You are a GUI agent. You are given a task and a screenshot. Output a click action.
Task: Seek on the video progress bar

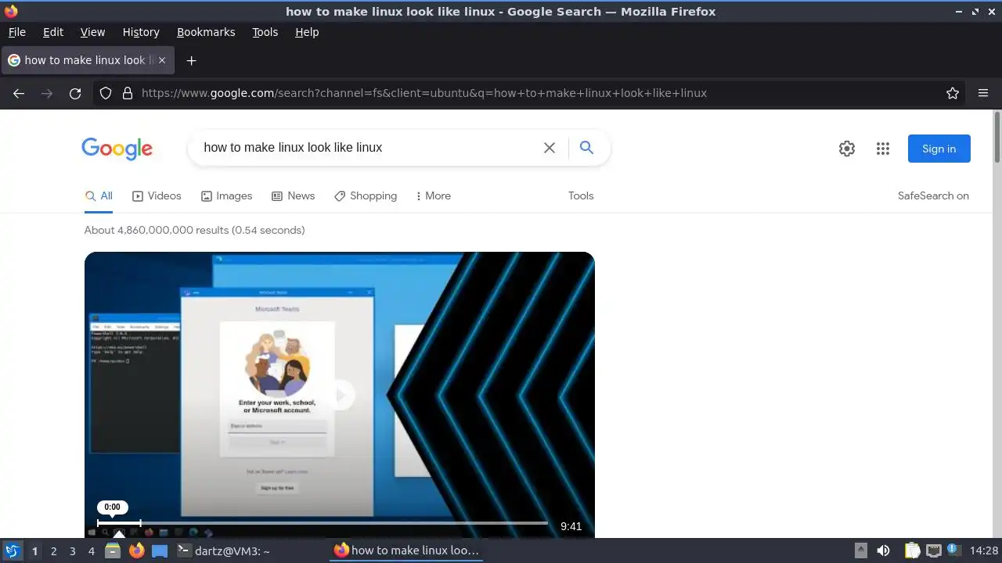click(x=323, y=523)
